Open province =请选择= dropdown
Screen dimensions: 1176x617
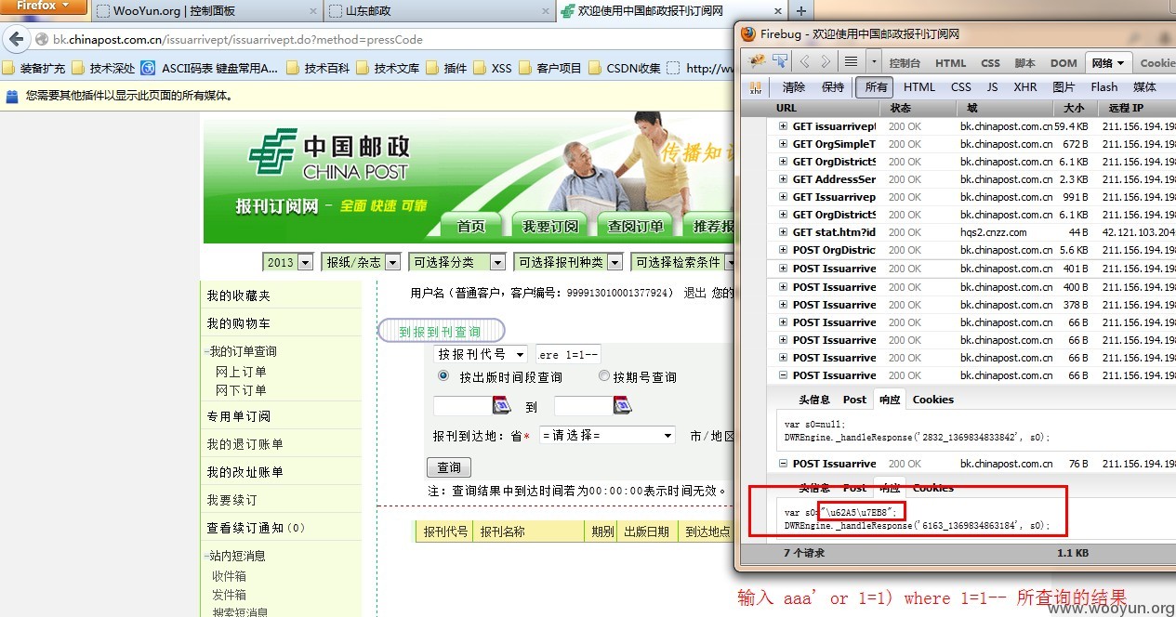(x=607, y=435)
